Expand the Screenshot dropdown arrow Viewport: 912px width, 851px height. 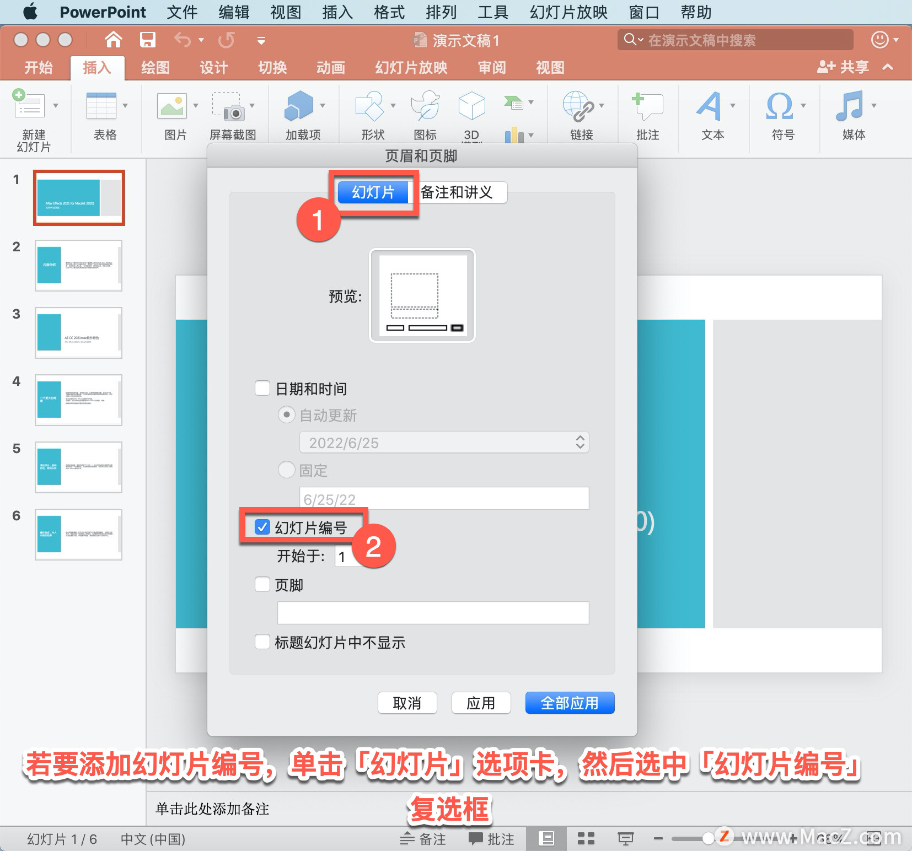pyautogui.click(x=252, y=105)
